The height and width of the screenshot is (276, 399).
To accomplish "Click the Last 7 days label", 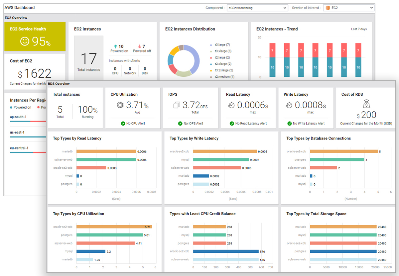I will pyautogui.click(x=359, y=29).
